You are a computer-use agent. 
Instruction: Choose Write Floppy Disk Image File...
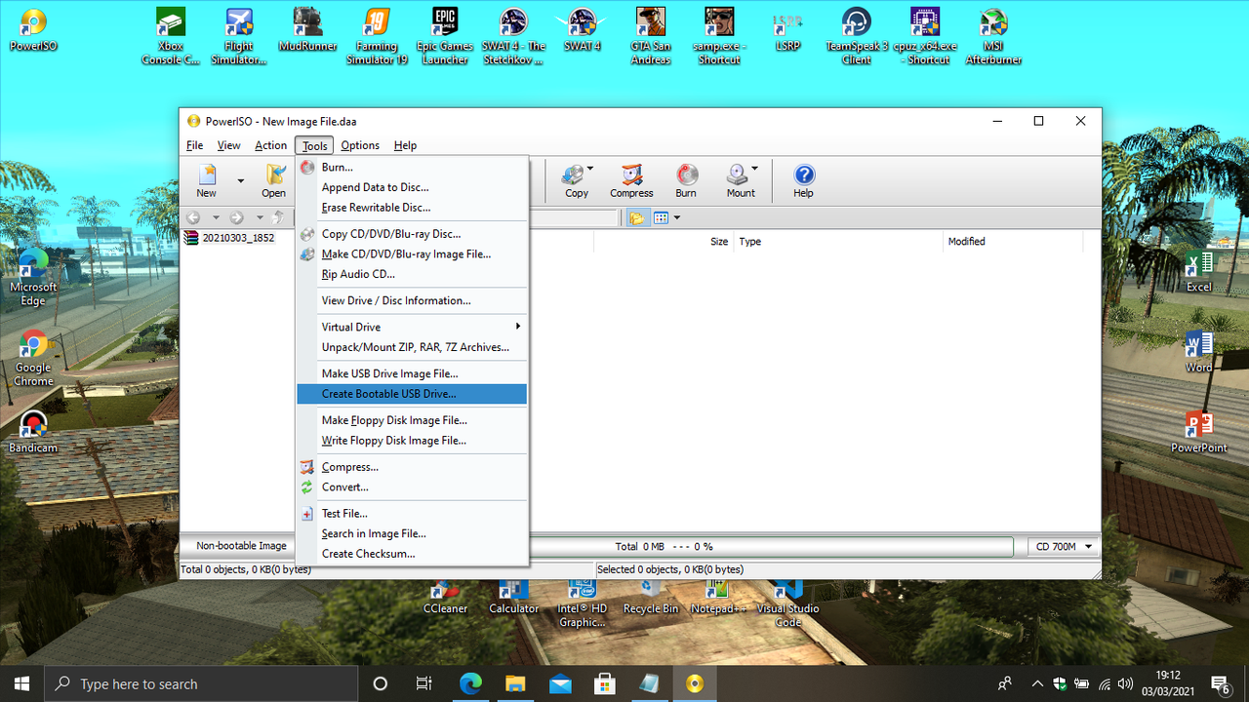click(x=412, y=441)
